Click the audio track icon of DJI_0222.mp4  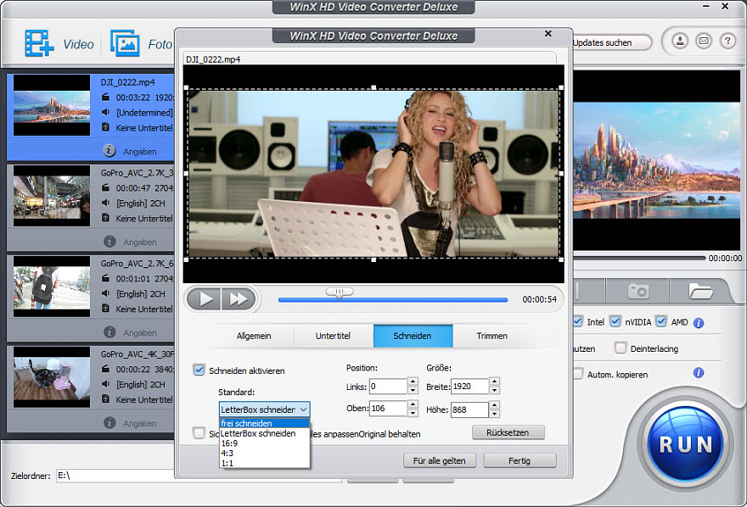coord(106,112)
